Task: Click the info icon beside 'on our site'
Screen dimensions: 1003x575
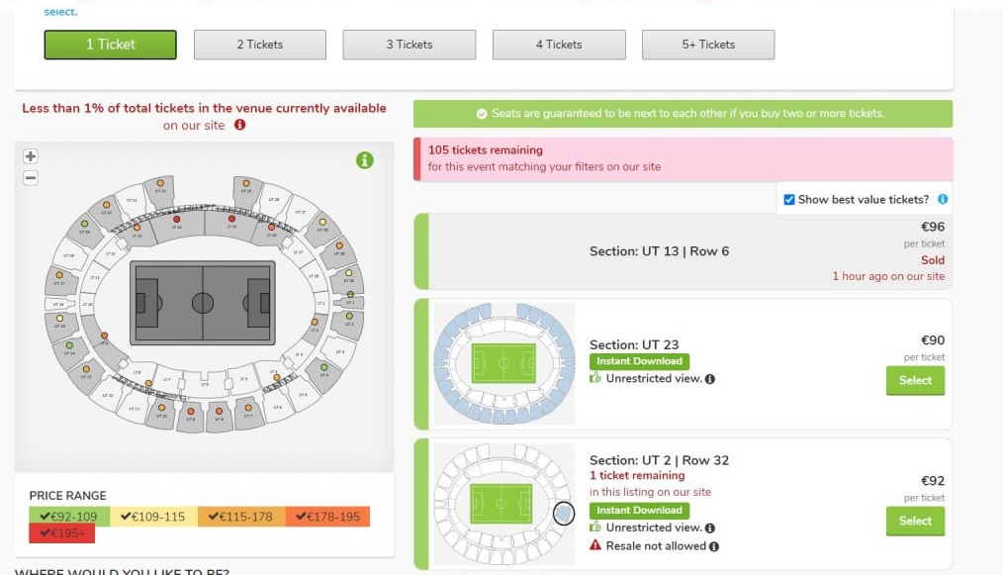Action: [x=239, y=126]
